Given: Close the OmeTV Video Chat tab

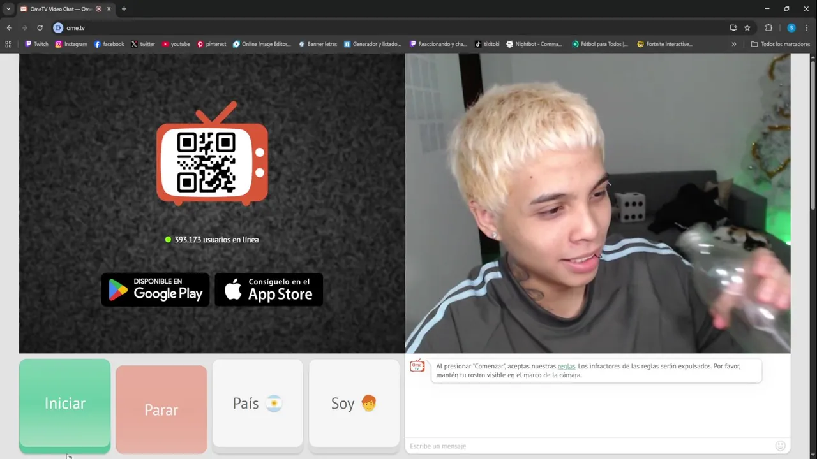Looking at the screenshot, I should (x=109, y=9).
